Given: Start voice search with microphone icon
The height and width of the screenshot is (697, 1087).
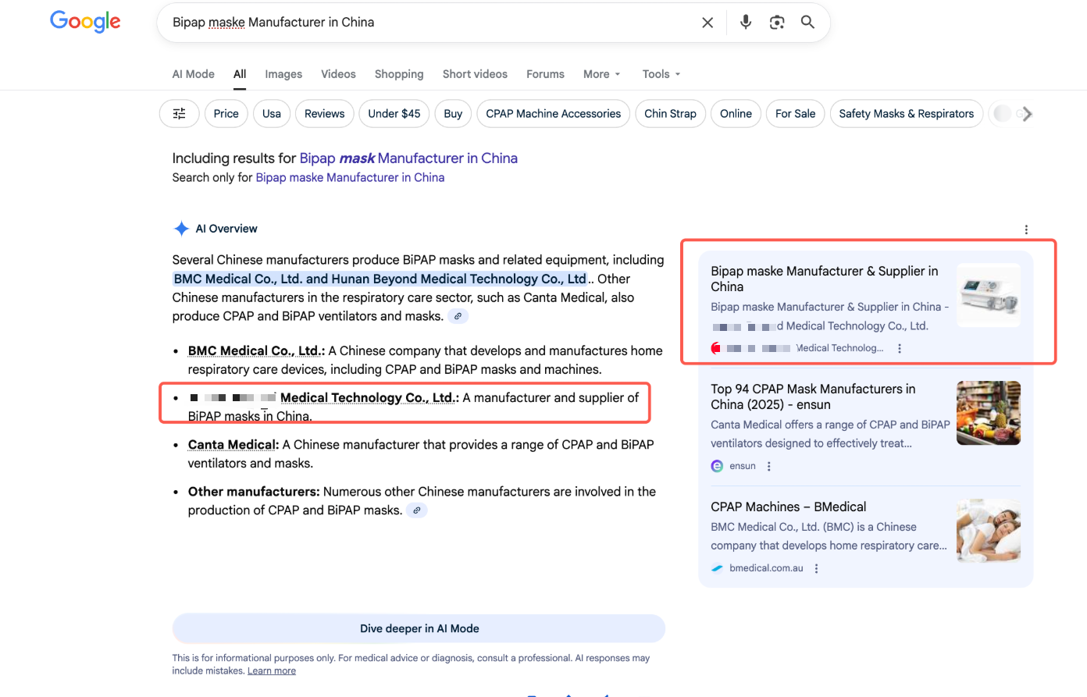Looking at the screenshot, I should (x=746, y=23).
